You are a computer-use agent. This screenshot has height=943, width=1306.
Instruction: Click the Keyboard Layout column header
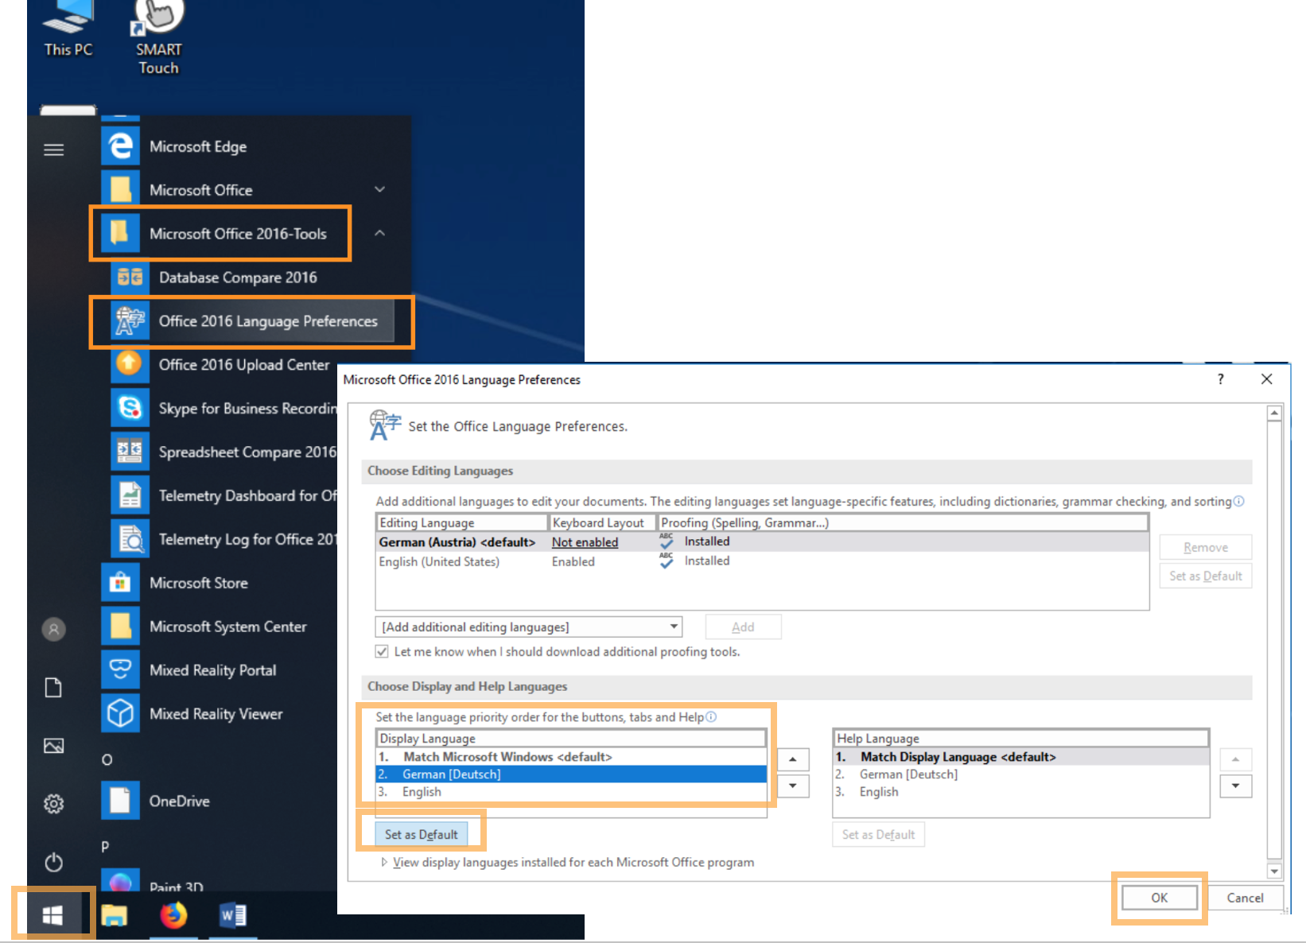(602, 522)
